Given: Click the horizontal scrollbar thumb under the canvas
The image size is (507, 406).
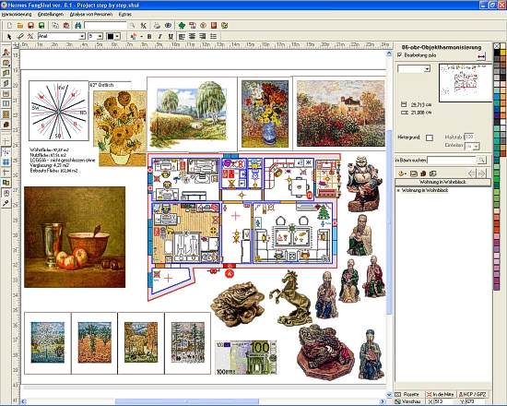Looking at the screenshot, I should click(187, 401).
